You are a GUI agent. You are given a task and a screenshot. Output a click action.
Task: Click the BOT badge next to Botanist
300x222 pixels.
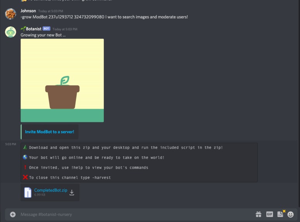[46, 29]
